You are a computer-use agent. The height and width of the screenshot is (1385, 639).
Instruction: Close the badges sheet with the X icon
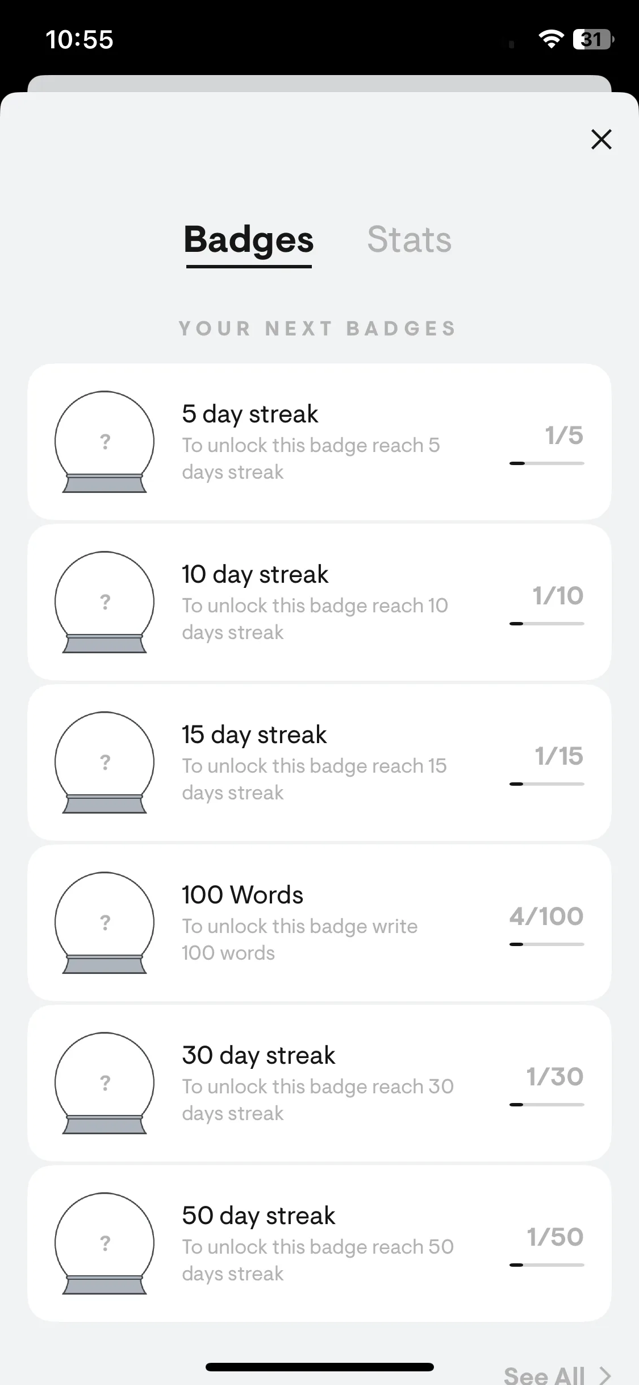click(x=601, y=139)
